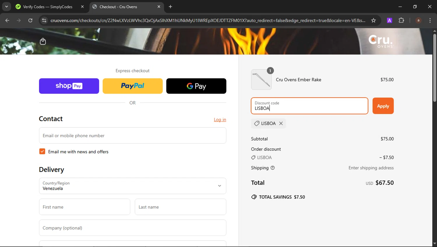
Task: Open a new browser tab
Action: point(170,7)
